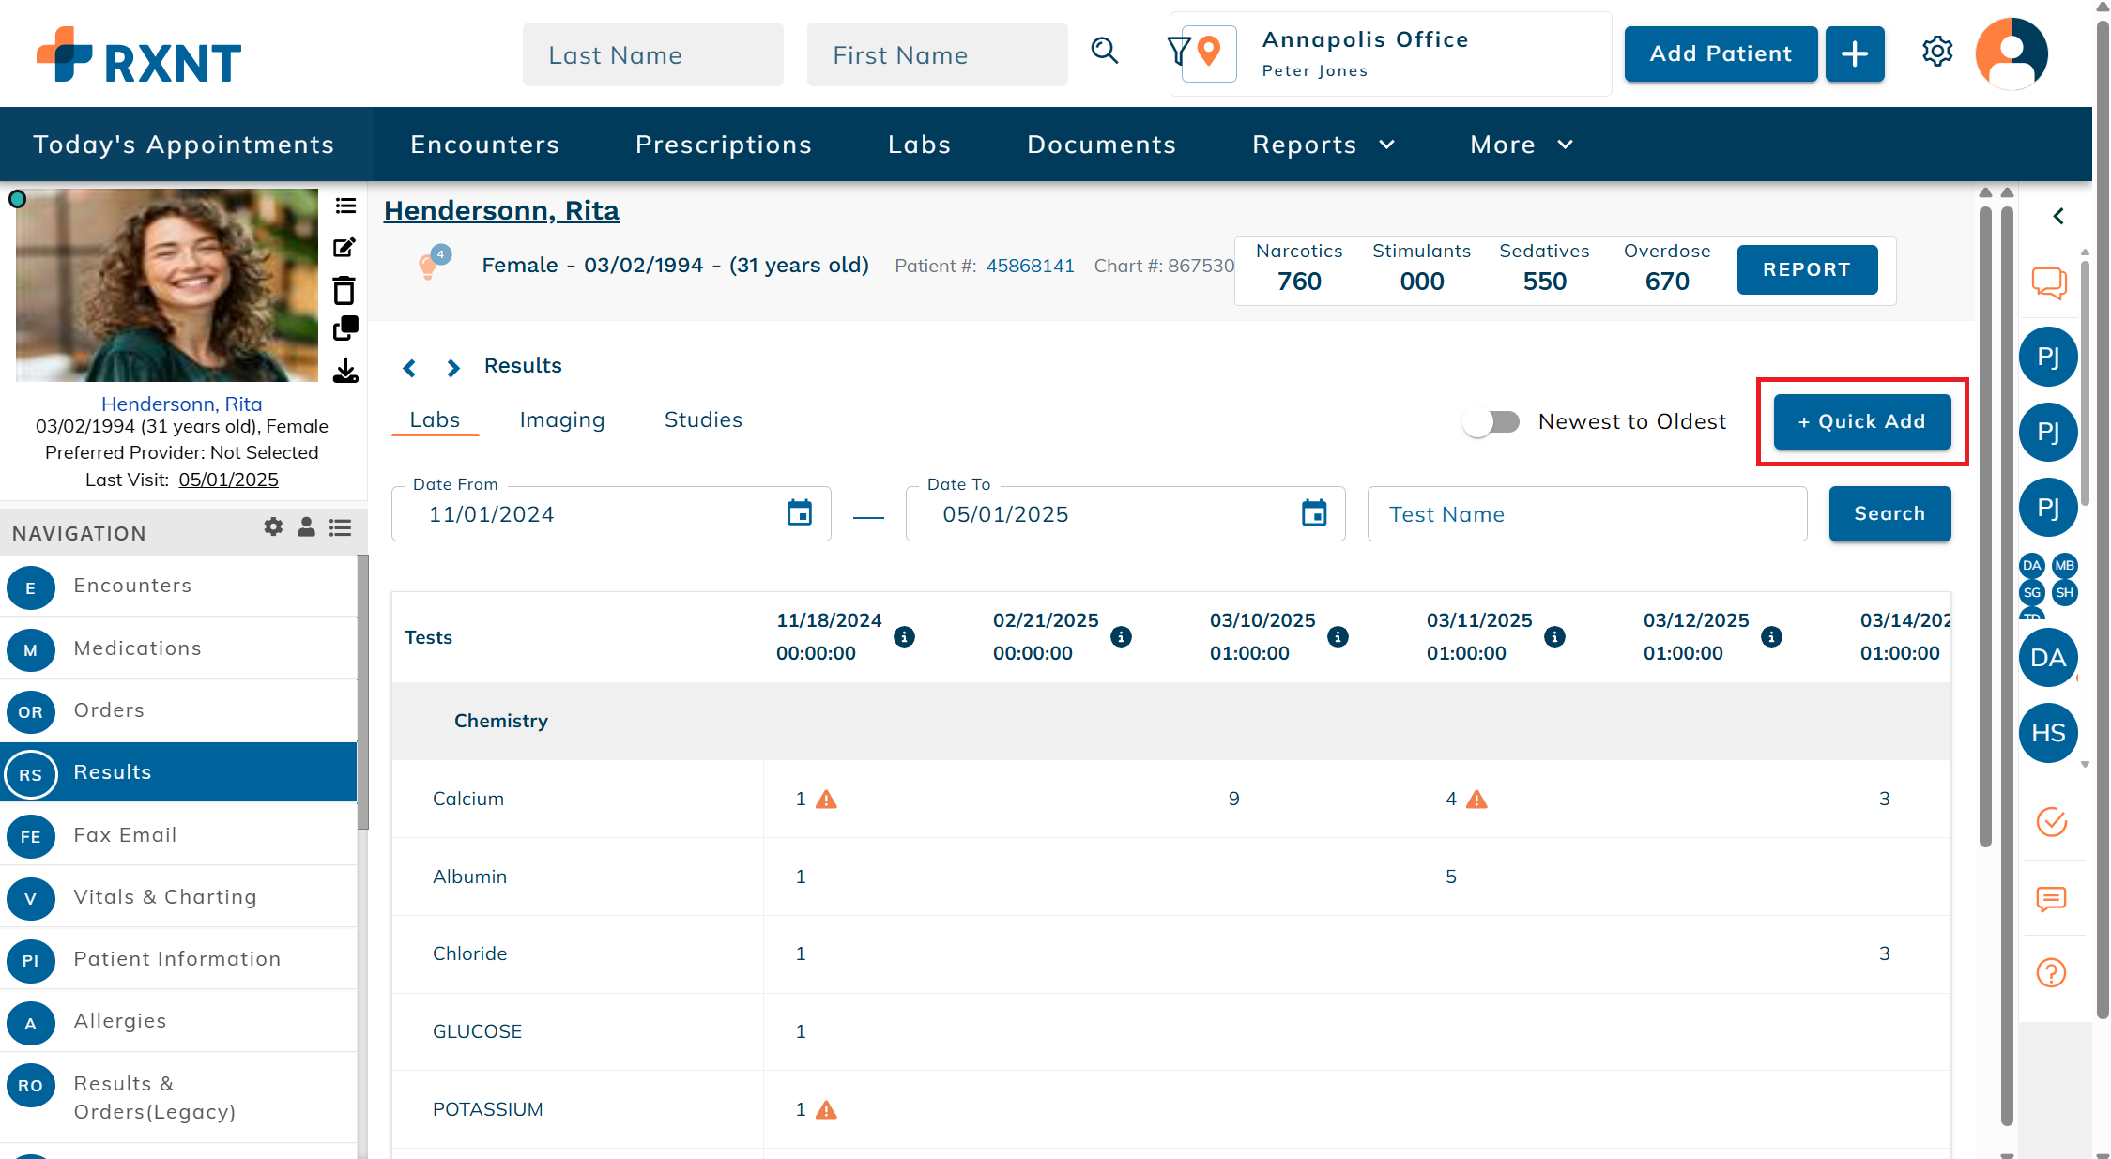Viewport: 2111px width, 1159px height.
Task: Open the location filter icon
Action: [x=1178, y=51]
